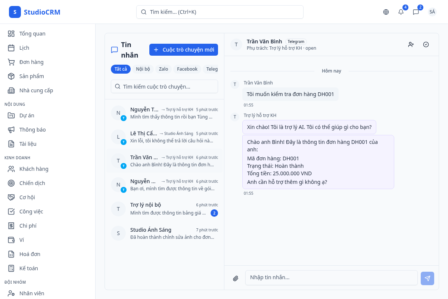This screenshot has height=299, width=448.
Task: Click the Tìm kiếm cuộc trò chuyện field
Action: 164,86
